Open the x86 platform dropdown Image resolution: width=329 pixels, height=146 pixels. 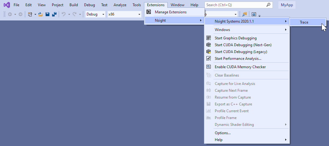[x=124, y=14]
